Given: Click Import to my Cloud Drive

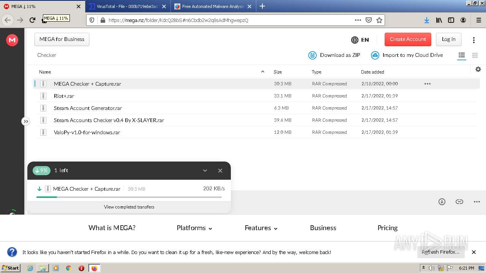Looking at the screenshot, I should click(407, 55).
